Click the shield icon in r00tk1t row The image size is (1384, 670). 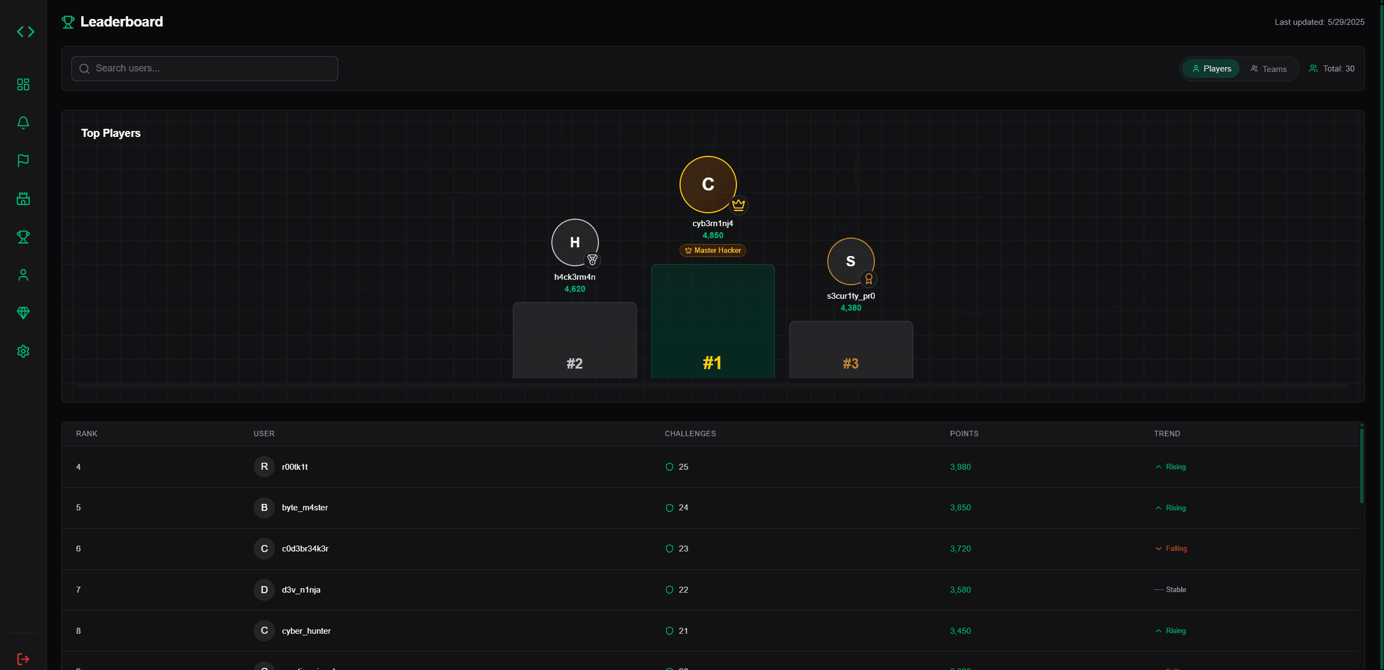pyautogui.click(x=669, y=467)
